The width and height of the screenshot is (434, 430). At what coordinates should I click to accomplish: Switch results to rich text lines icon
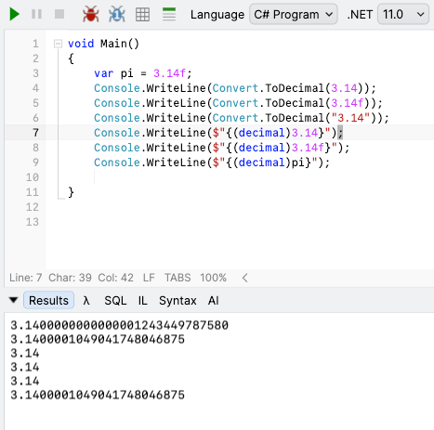click(169, 14)
